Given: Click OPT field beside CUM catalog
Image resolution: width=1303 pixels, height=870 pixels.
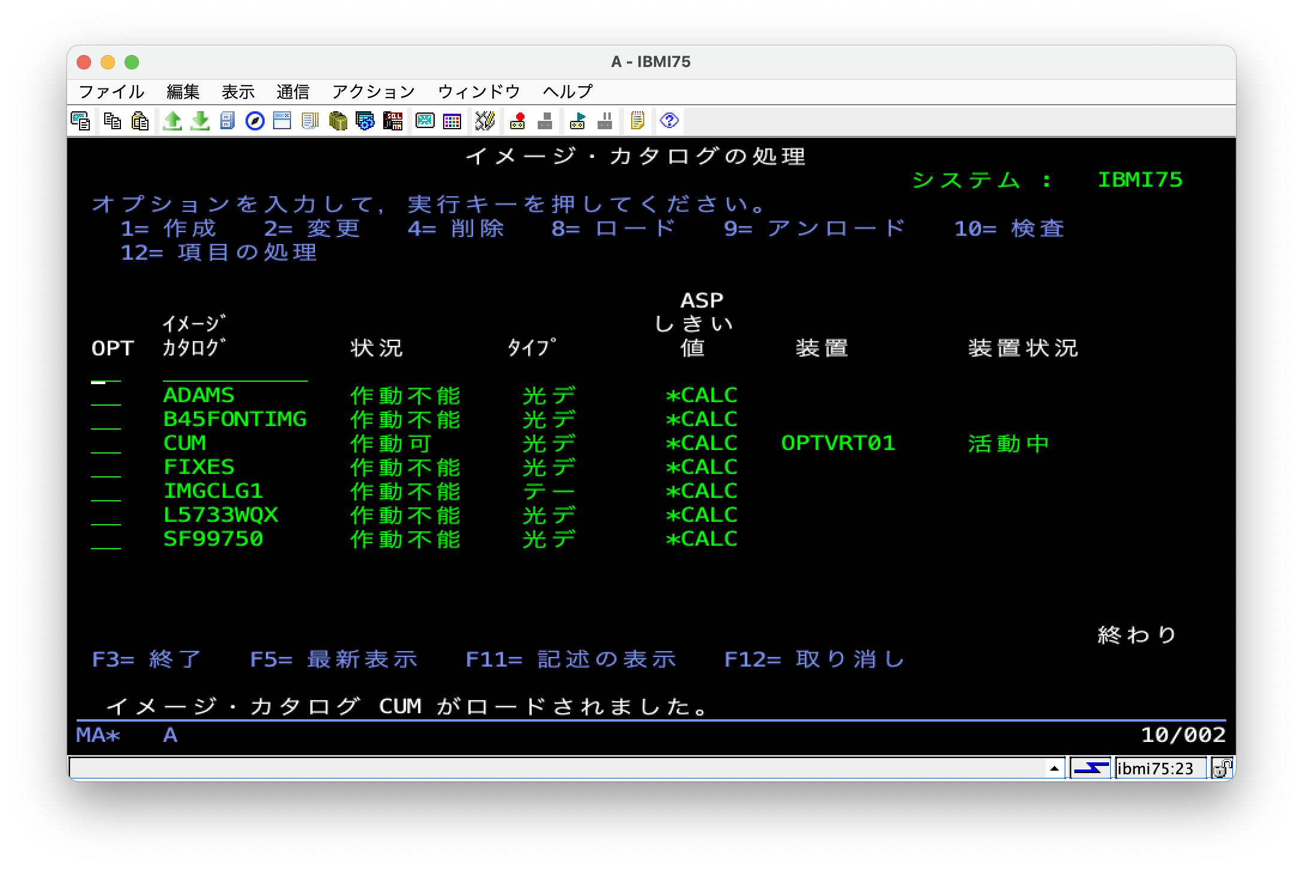Looking at the screenshot, I should [106, 445].
